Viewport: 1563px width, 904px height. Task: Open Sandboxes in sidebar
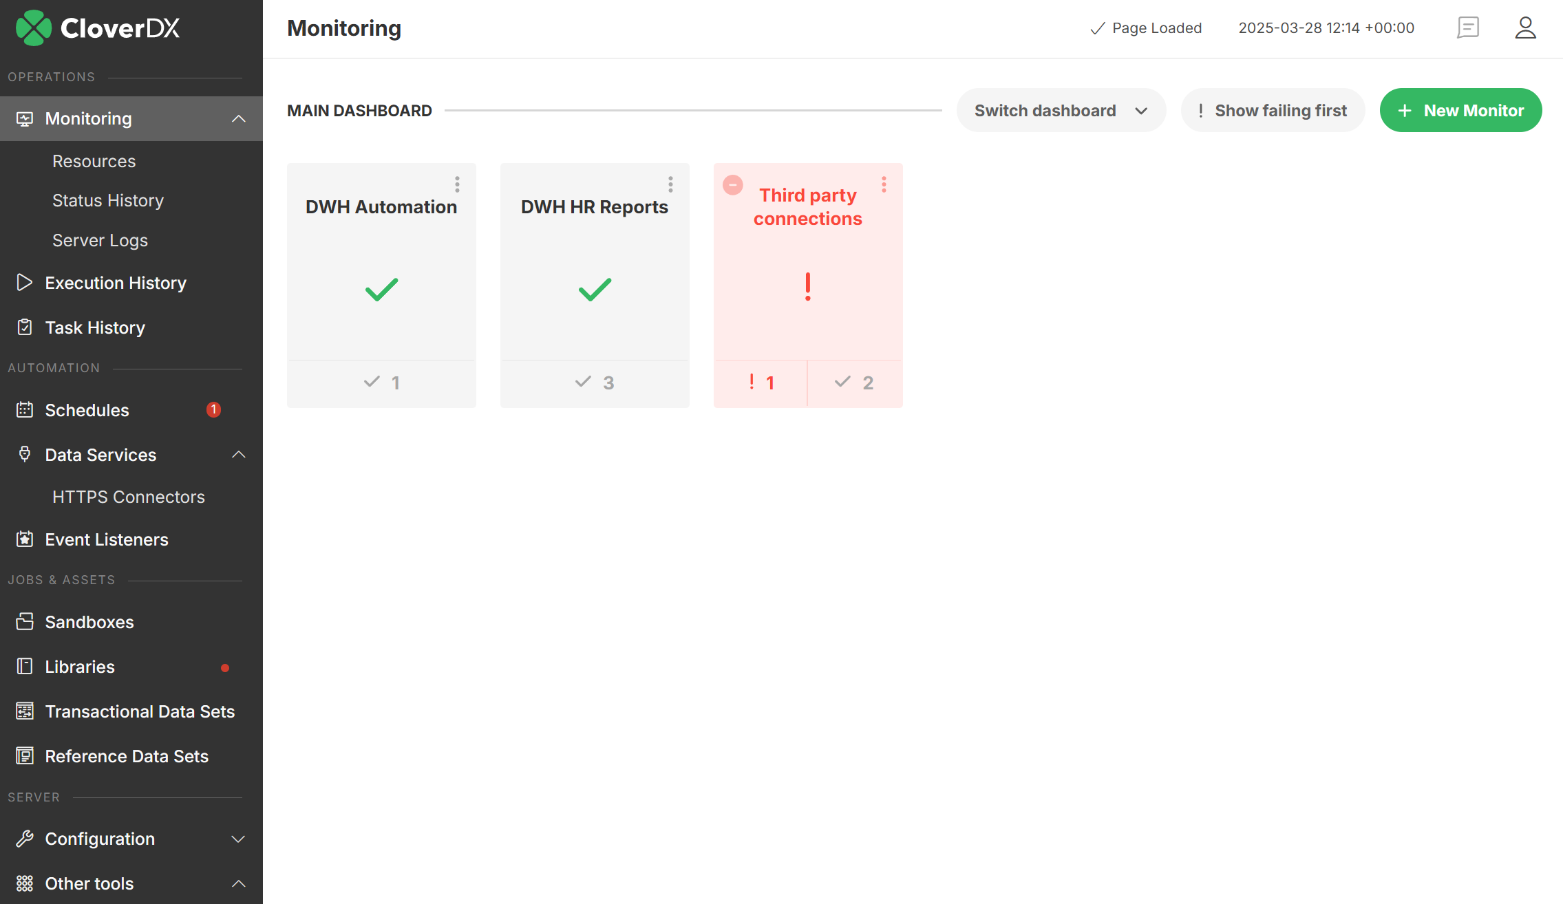89,622
